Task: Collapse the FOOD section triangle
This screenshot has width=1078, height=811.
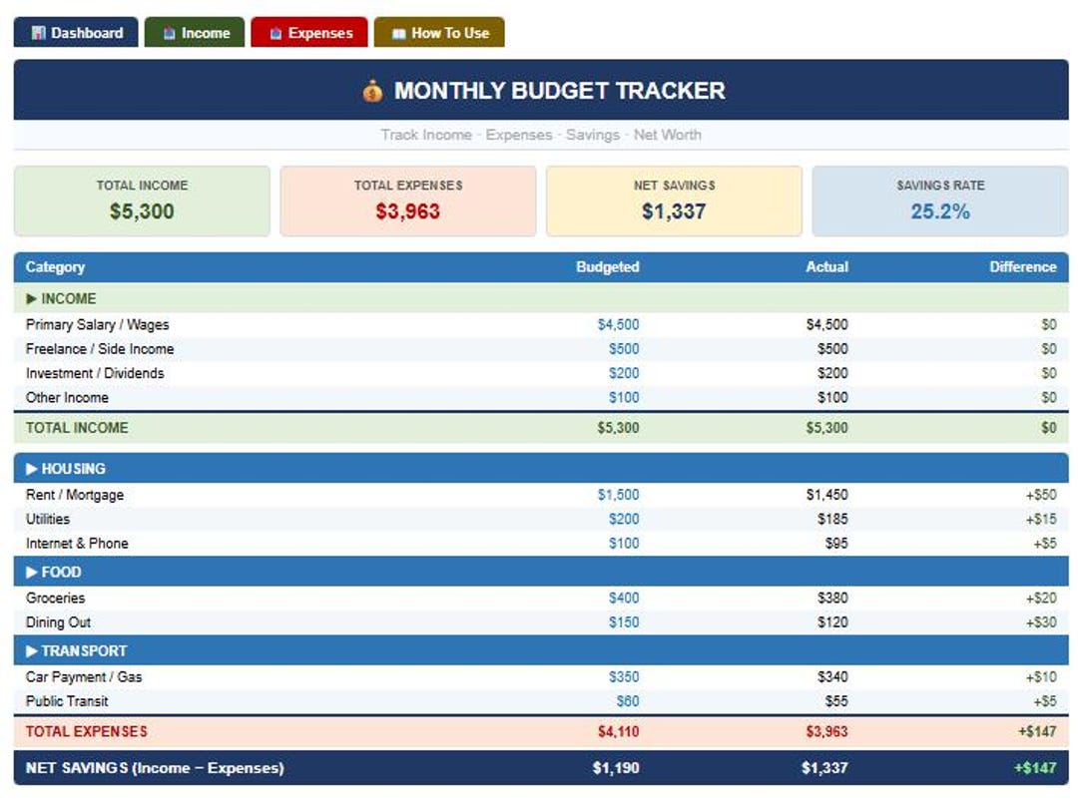Action: (31, 572)
